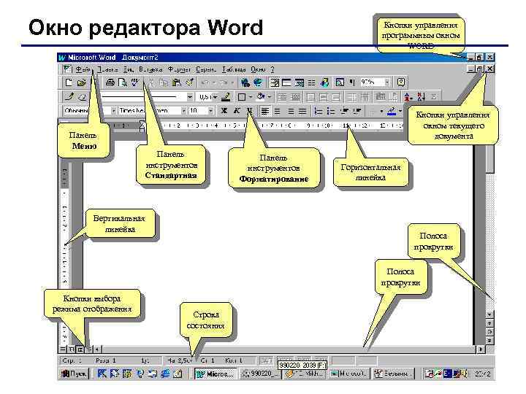This screenshot has height=394, width=526.
Task: Open Print Preview
Action: [x=123, y=82]
